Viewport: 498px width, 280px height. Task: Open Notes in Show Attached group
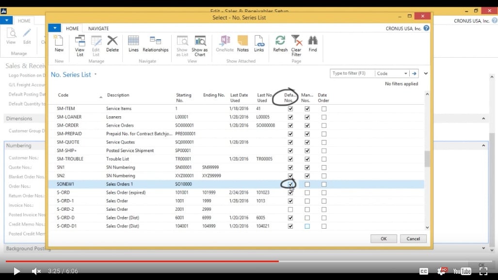[242, 44]
